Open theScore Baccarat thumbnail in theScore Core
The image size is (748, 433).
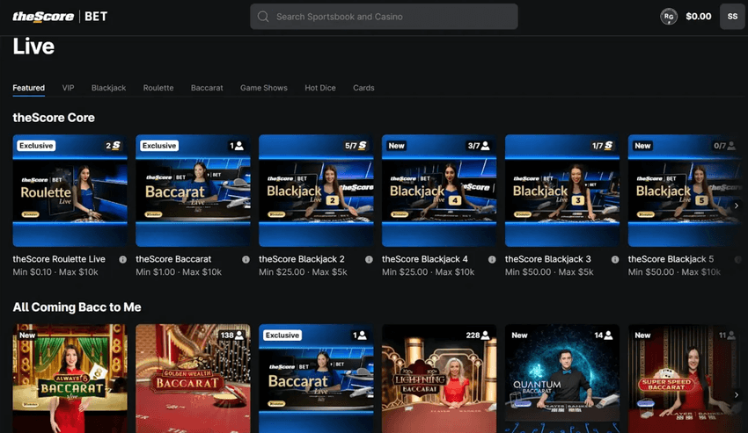click(x=194, y=191)
